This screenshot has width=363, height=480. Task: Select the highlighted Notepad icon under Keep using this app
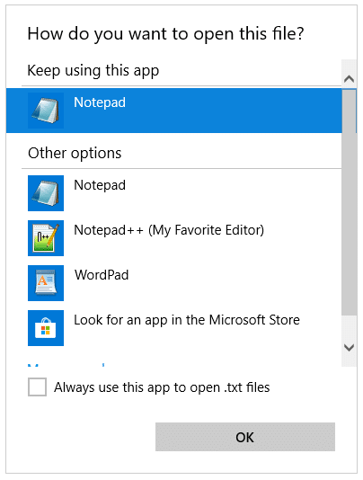point(46,111)
